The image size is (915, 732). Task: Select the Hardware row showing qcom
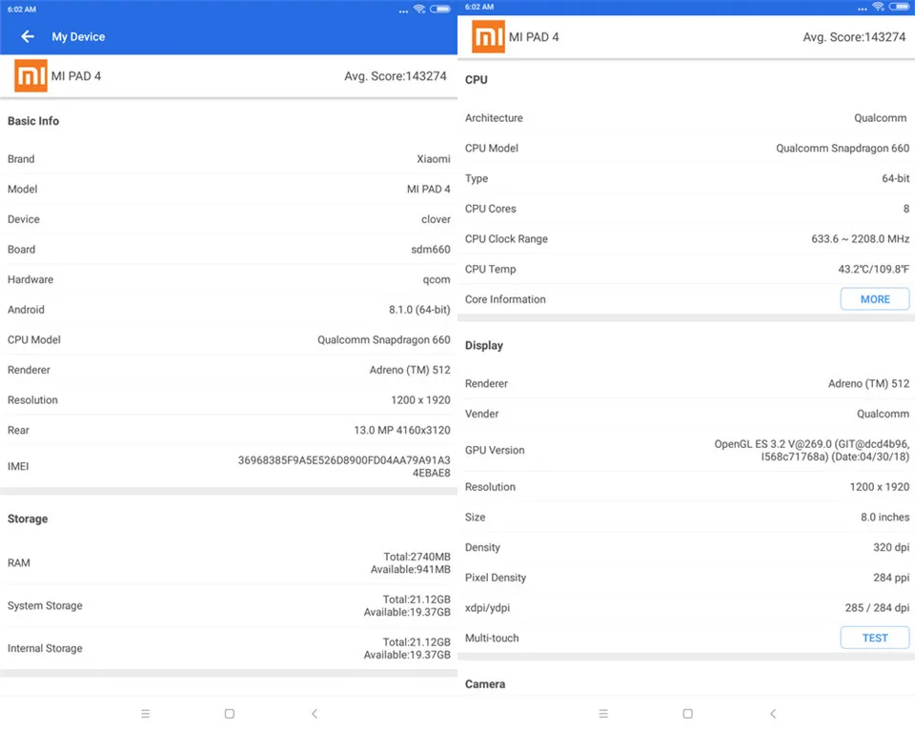coord(229,279)
